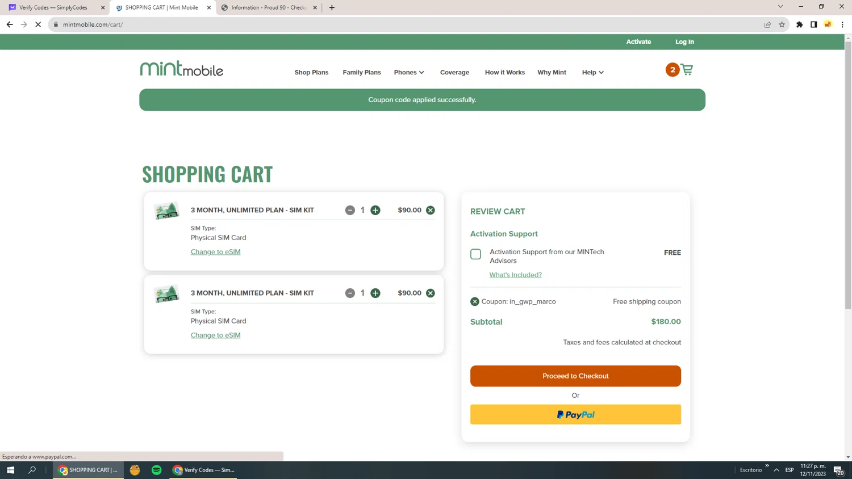Open the Why Mint page
The height and width of the screenshot is (479, 852).
[x=552, y=72]
